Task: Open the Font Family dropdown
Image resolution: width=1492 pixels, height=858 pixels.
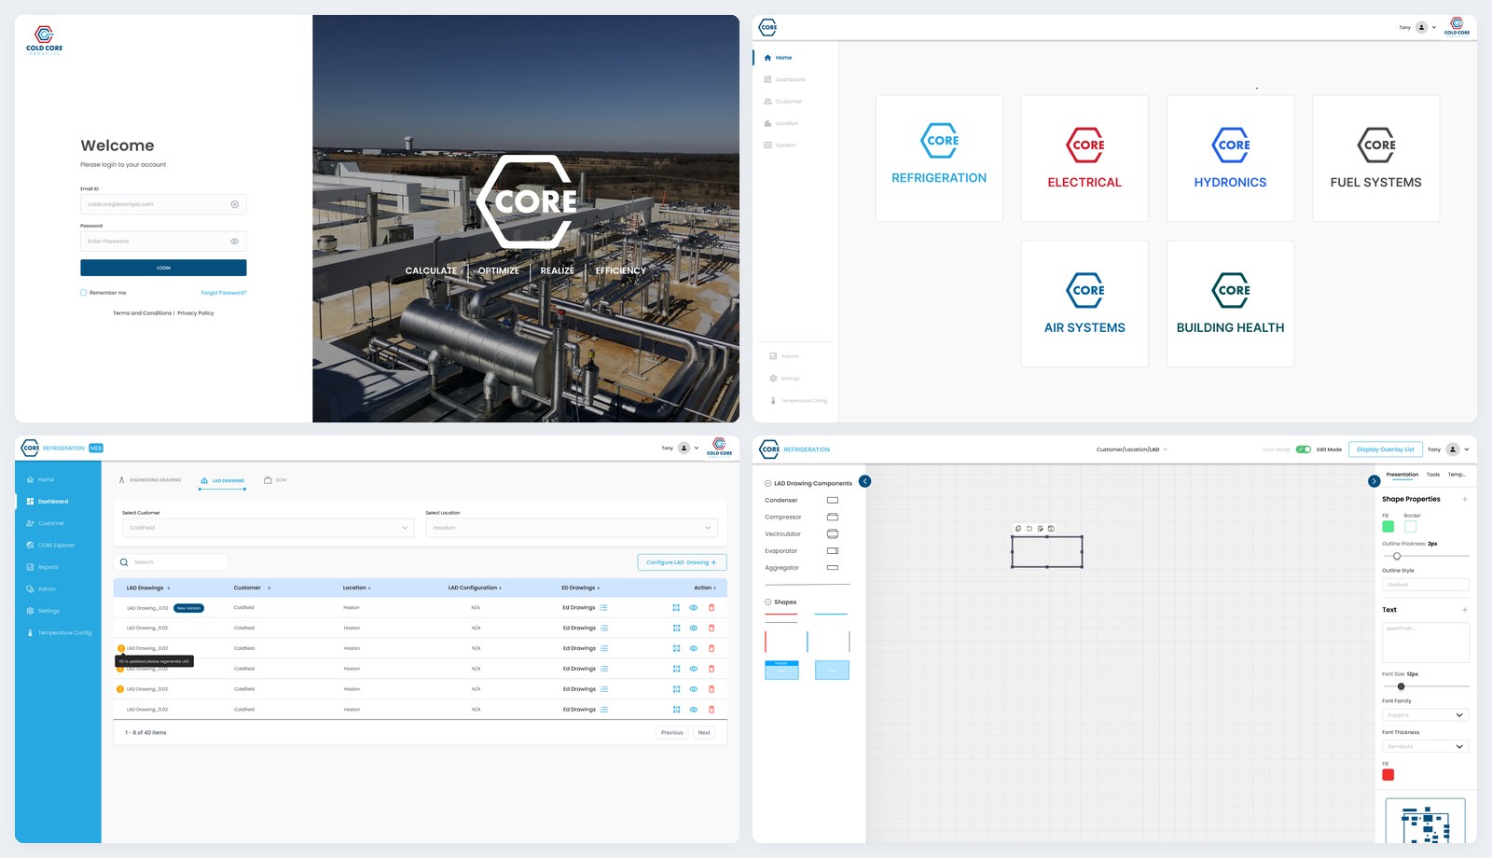Action: point(1425,715)
